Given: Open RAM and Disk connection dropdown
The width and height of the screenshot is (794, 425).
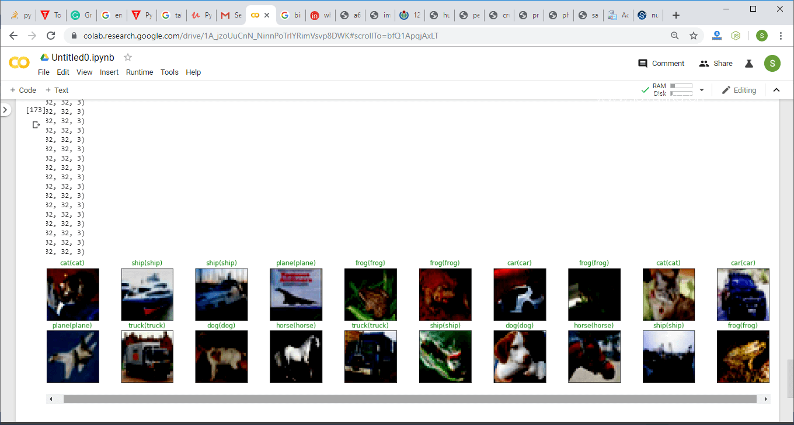Looking at the screenshot, I should (x=702, y=90).
